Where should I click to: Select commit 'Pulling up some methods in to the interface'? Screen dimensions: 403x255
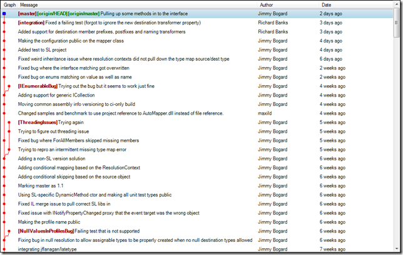coord(144,14)
